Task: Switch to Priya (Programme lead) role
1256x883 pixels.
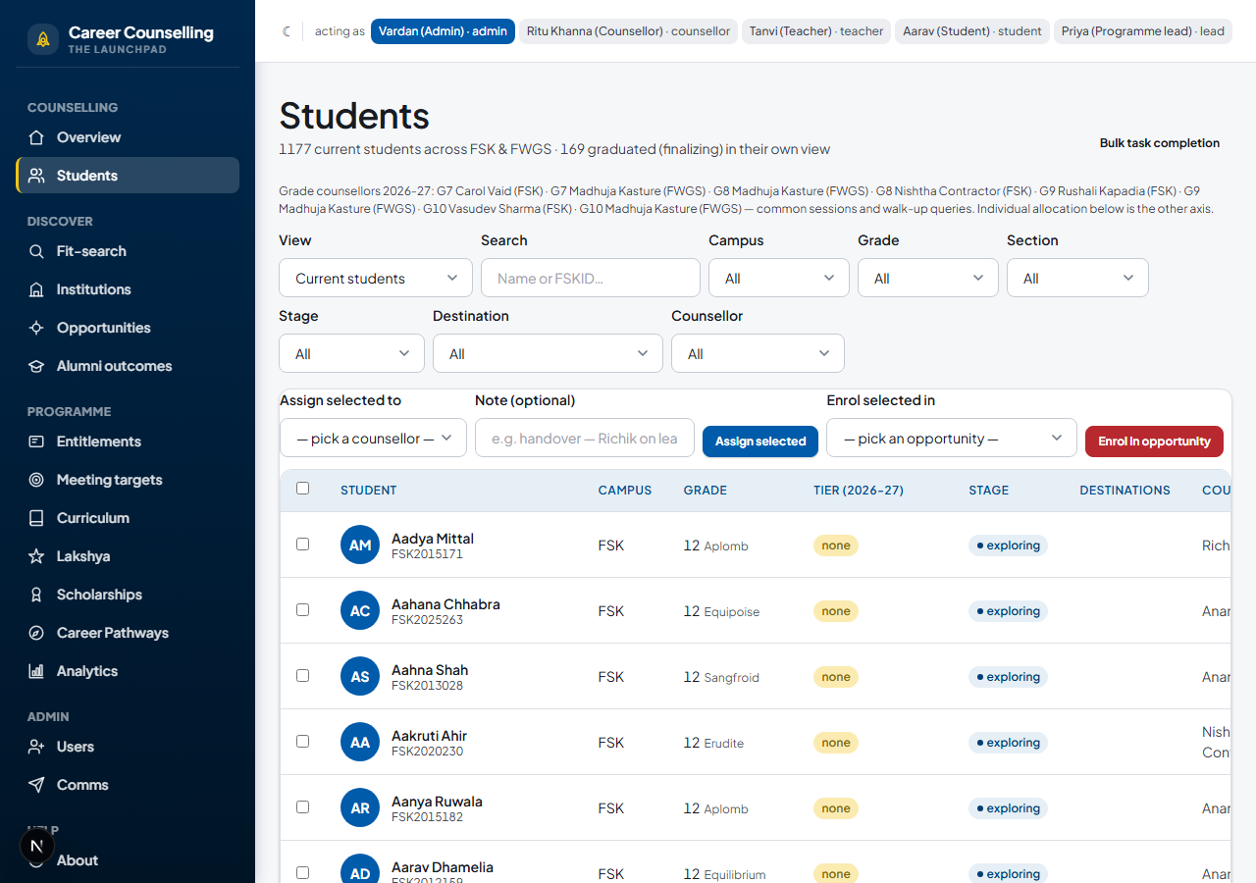Action: [x=1143, y=31]
